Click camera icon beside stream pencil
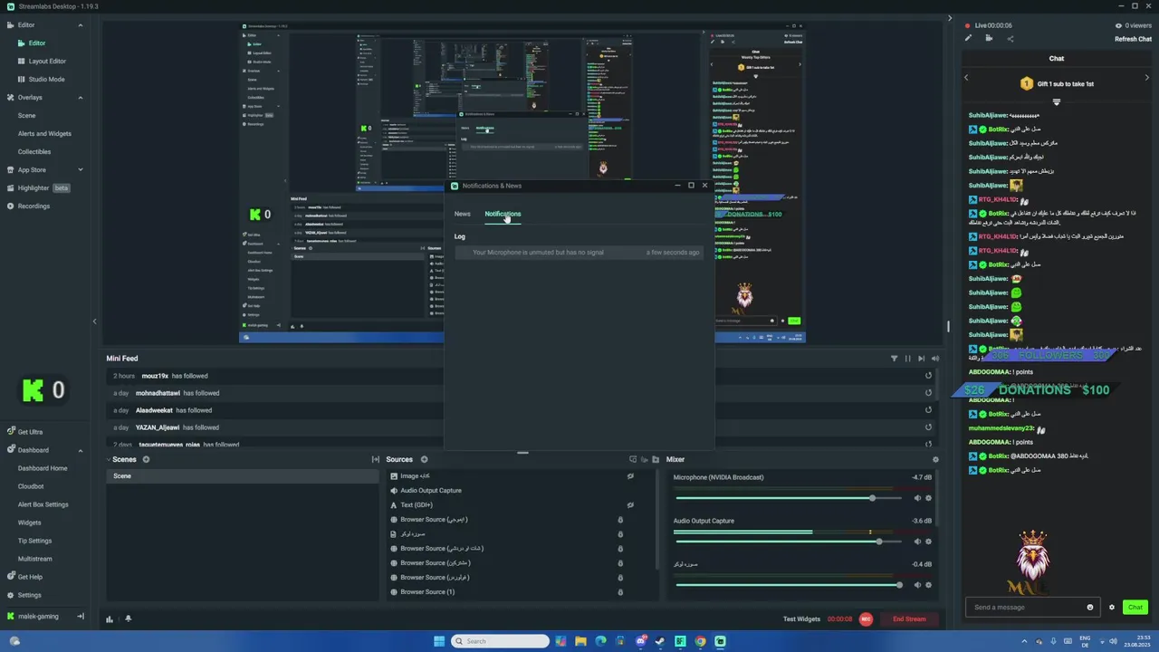The height and width of the screenshot is (652, 1159). click(x=989, y=38)
